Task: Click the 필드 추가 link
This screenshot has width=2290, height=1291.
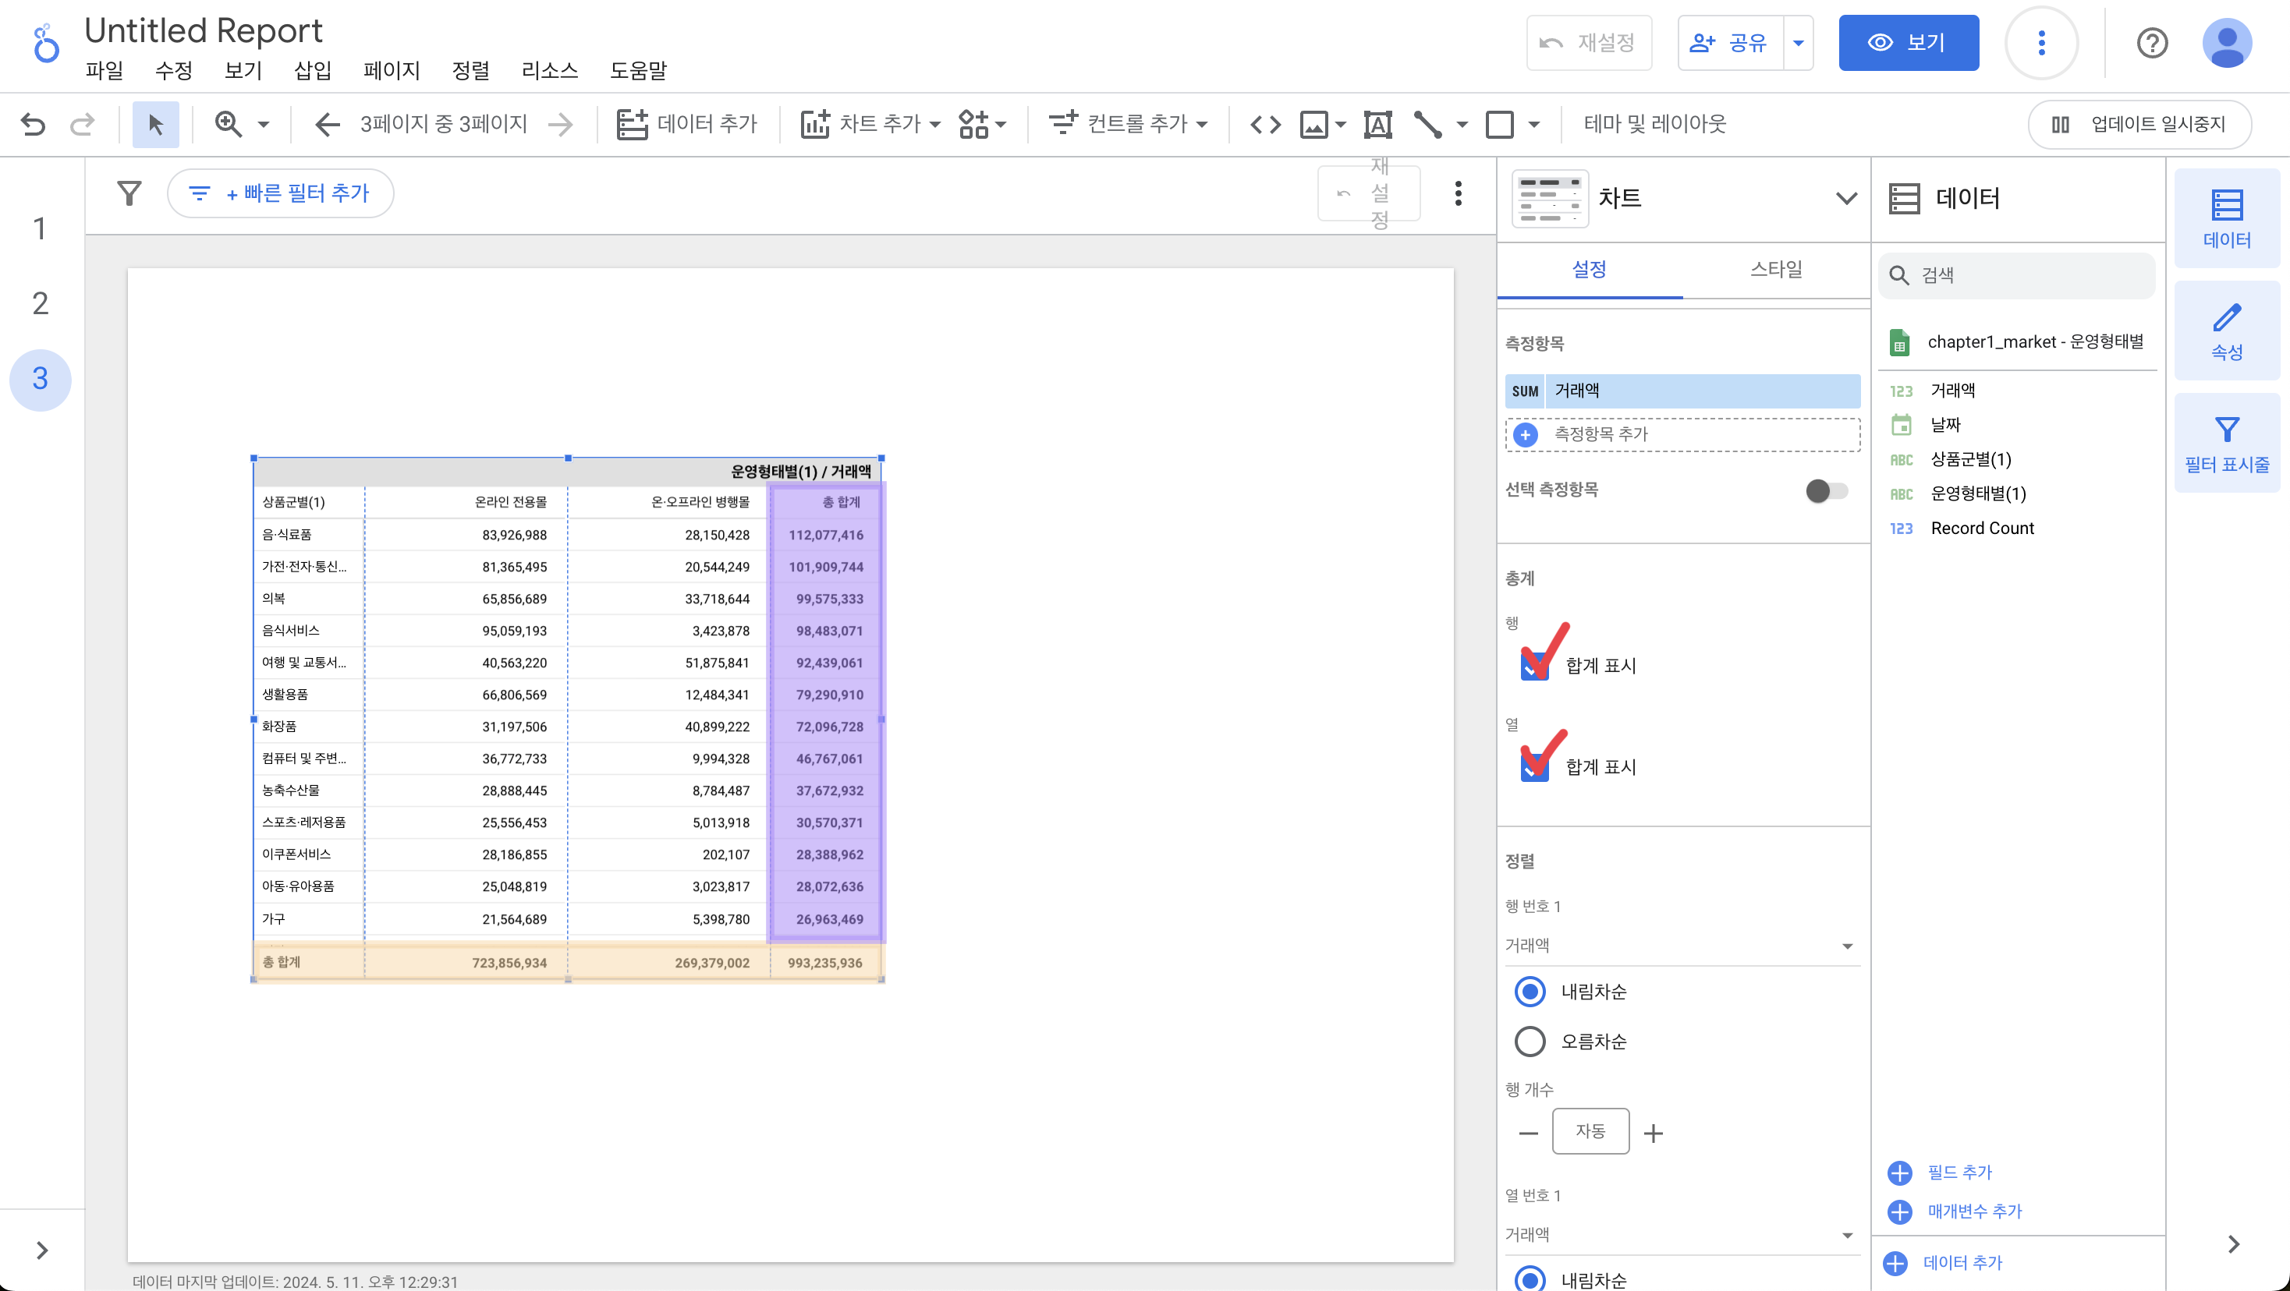Action: 1959,1172
